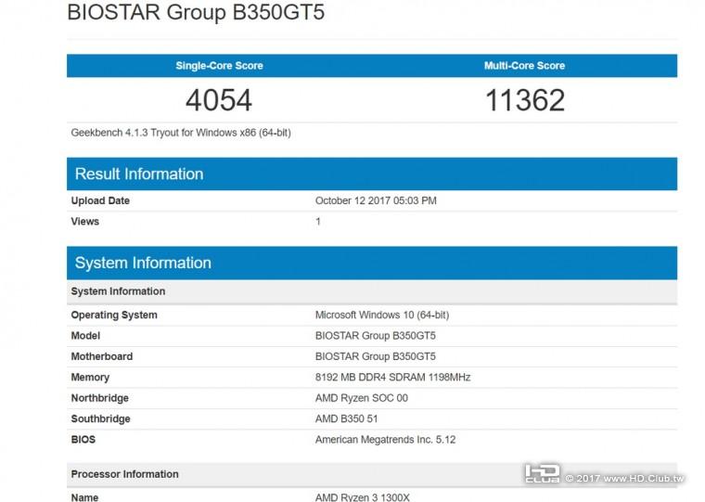Viewport: 705px width, 502px height.
Task: Click the www.HD.Club.tw watermark text
Action: [643, 479]
